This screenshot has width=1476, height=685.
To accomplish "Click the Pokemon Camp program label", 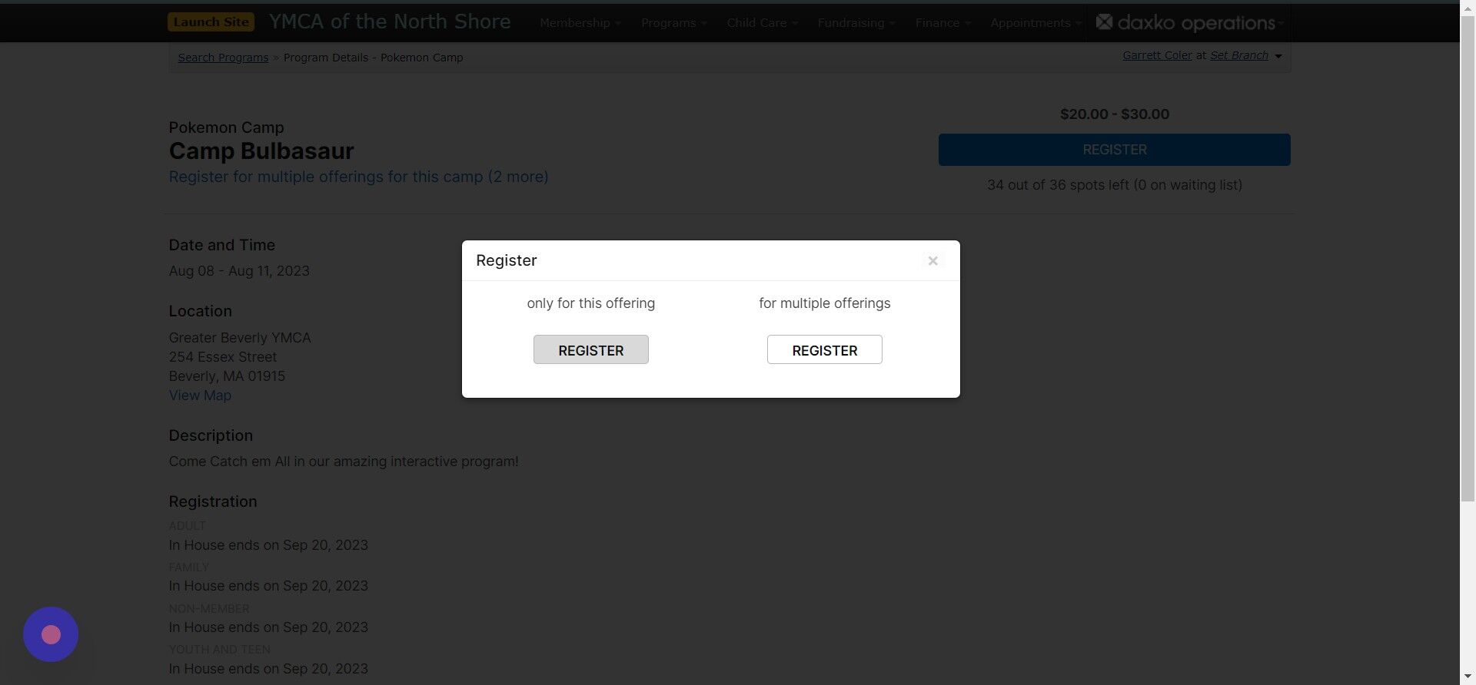I will pos(226,127).
